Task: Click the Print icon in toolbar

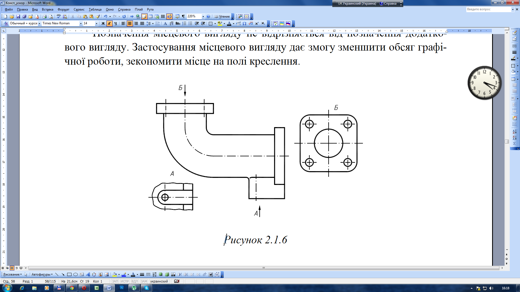Action: click(45, 16)
